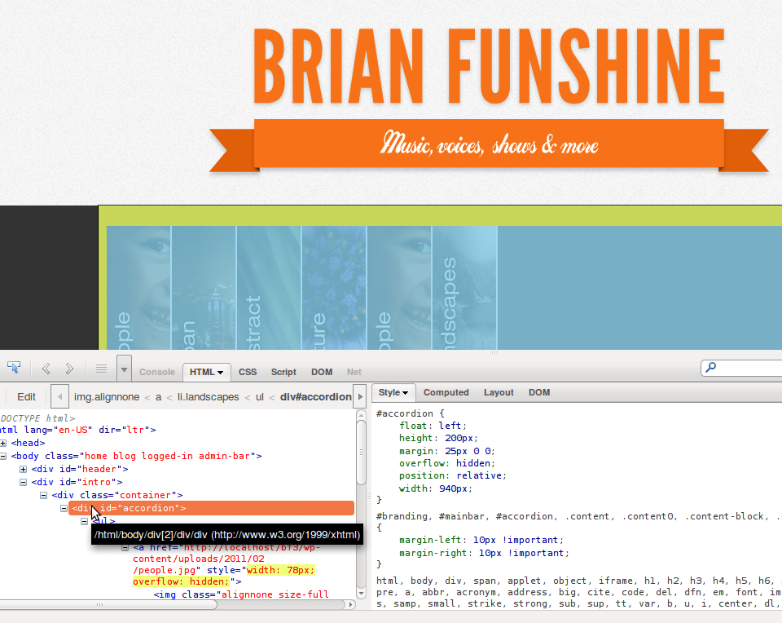
Task: Click the landscapes accordion slide
Action: click(464, 288)
